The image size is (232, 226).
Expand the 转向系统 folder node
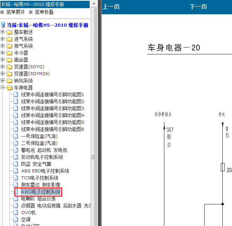pyautogui.click(x=2, y=80)
